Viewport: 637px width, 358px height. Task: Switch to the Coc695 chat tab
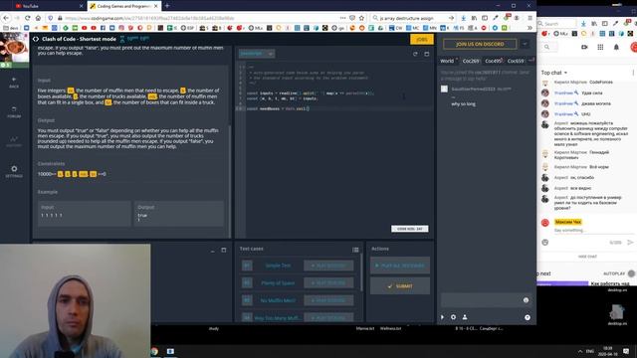tap(494, 61)
